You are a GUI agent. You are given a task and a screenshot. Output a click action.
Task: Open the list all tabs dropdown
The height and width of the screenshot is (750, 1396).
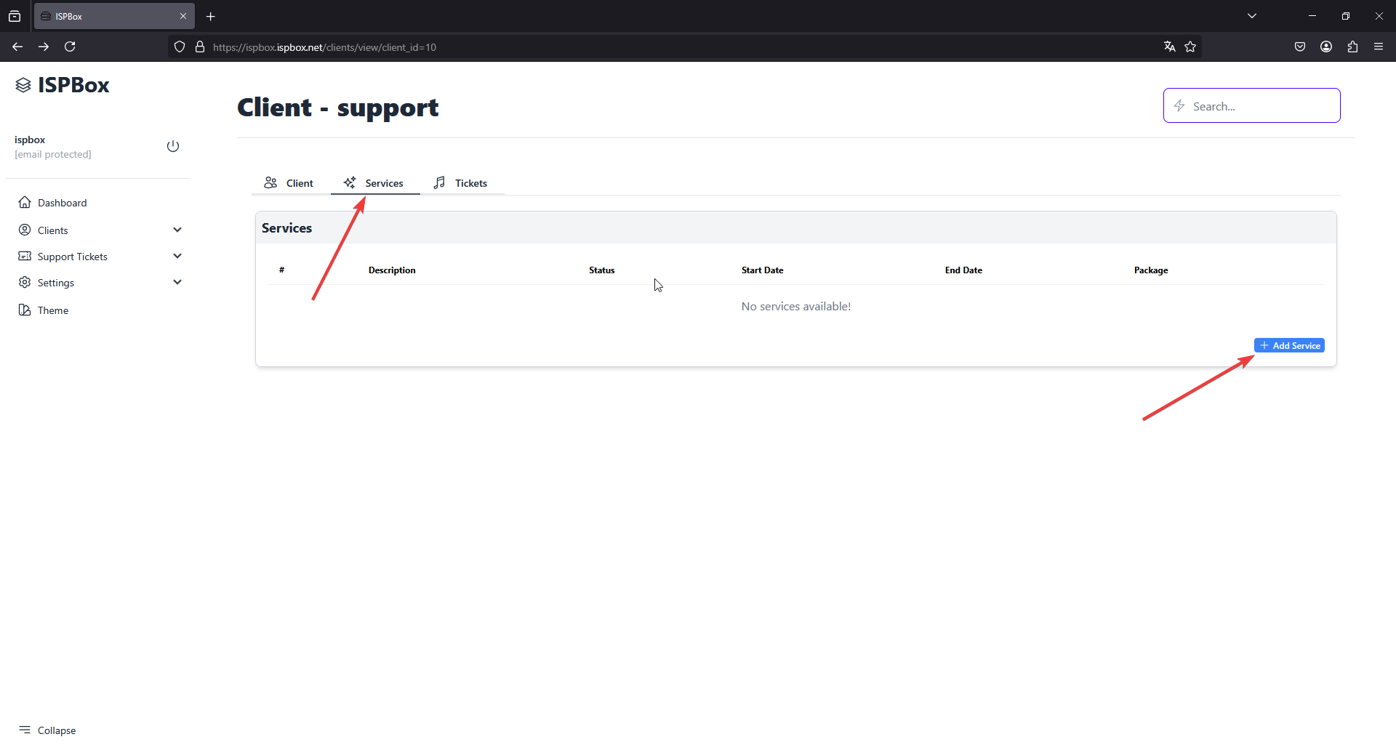coord(1252,16)
